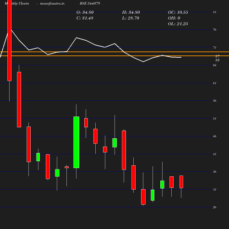Click the tiny red doji candle near 37
This screenshot has height=229, width=229.
(x=67, y=167)
